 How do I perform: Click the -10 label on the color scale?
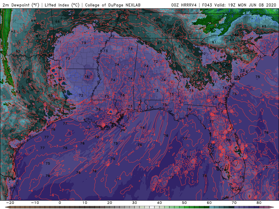pos(35,203)
